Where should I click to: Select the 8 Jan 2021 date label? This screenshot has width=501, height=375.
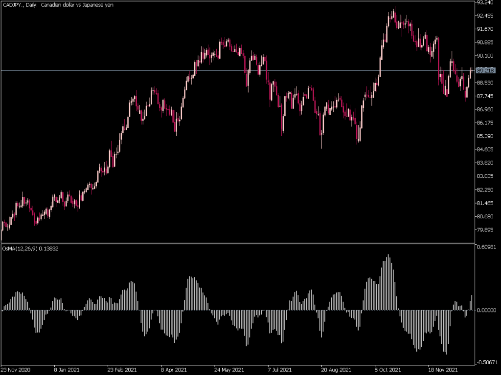[x=66, y=370]
